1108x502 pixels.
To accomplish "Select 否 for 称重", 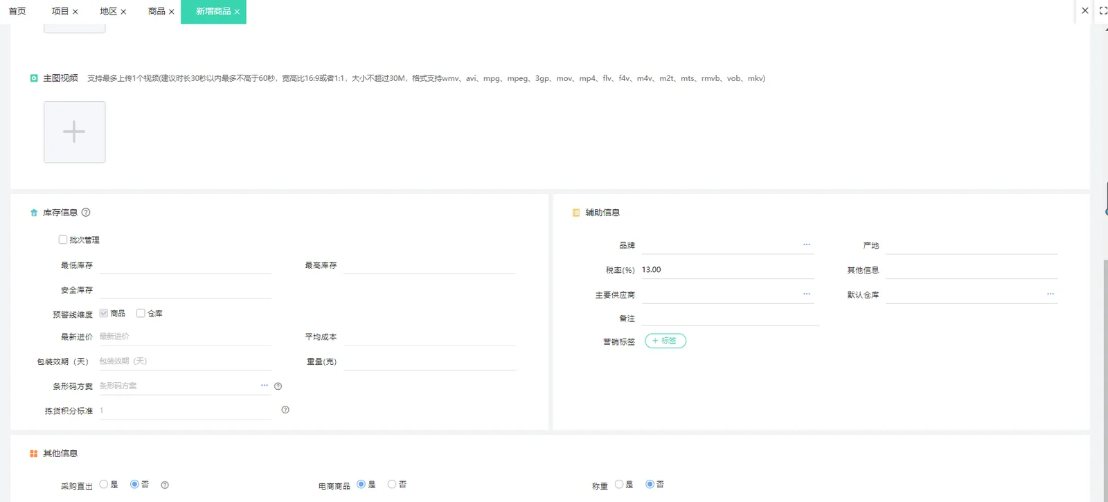I will point(650,484).
